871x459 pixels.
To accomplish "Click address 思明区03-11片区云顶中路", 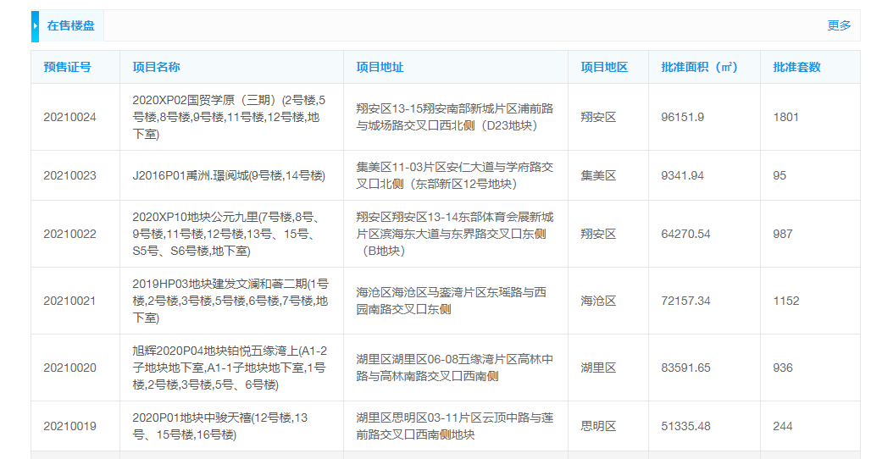I will pos(455,426).
